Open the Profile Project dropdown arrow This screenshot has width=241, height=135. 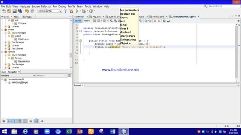point(95,11)
